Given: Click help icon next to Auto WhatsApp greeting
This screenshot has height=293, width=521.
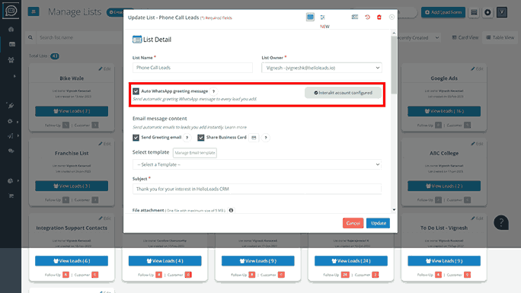Looking at the screenshot, I should pyautogui.click(x=213, y=91).
